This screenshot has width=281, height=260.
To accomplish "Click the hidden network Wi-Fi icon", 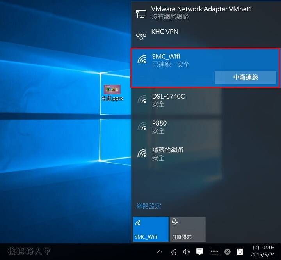I will [x=142, y=153].
